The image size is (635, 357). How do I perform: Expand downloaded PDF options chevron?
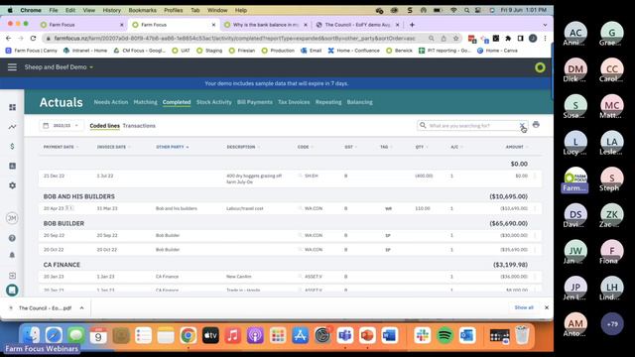pos(81,308)
